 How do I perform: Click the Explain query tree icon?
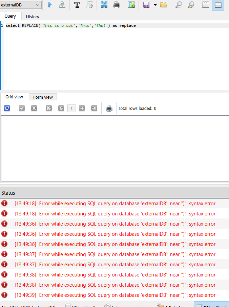point(62,5)
